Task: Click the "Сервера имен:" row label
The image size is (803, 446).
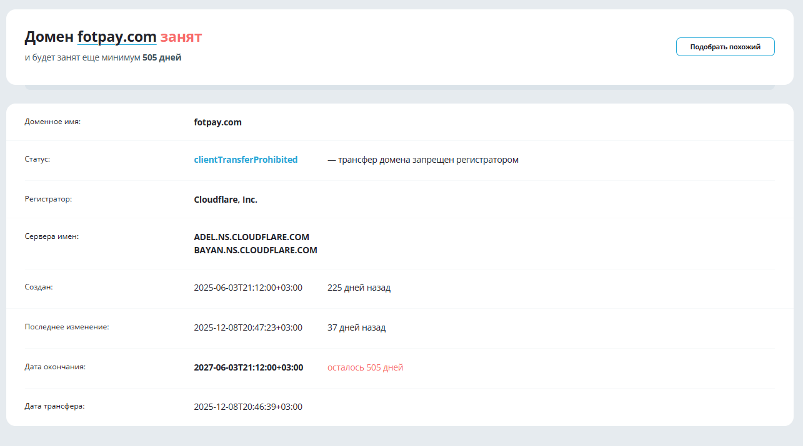Action: click(x=52, y=236)
